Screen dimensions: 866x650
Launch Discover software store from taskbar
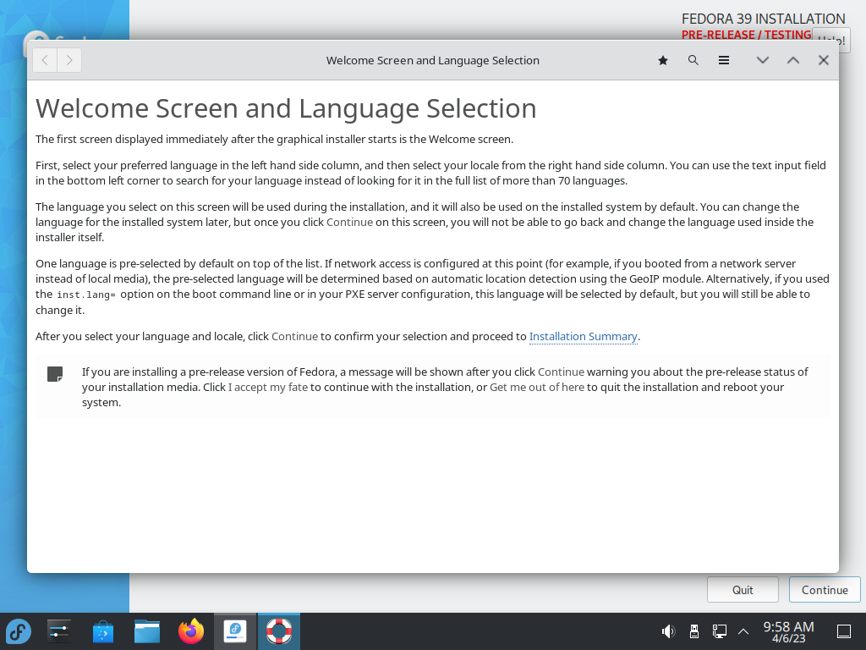[x=103, y=631]
